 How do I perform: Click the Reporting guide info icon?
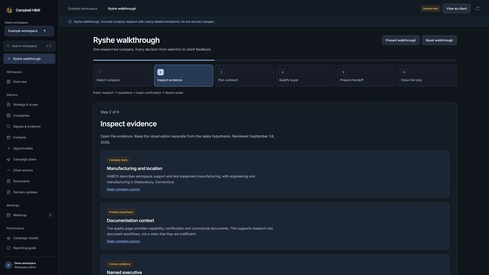[8, 248]
